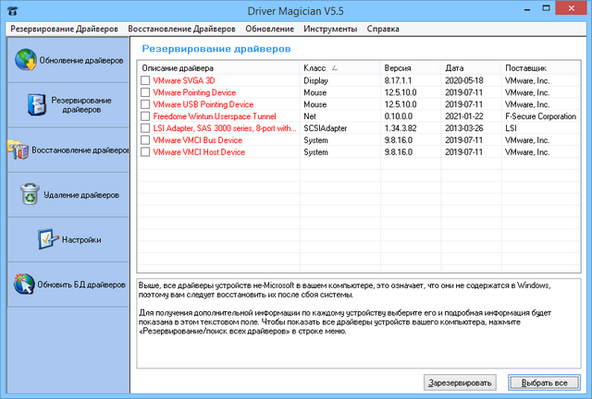Open Восстановление драйверов via its sidebar icon
The image size is (592, 399).
click(x=18, y=150)
